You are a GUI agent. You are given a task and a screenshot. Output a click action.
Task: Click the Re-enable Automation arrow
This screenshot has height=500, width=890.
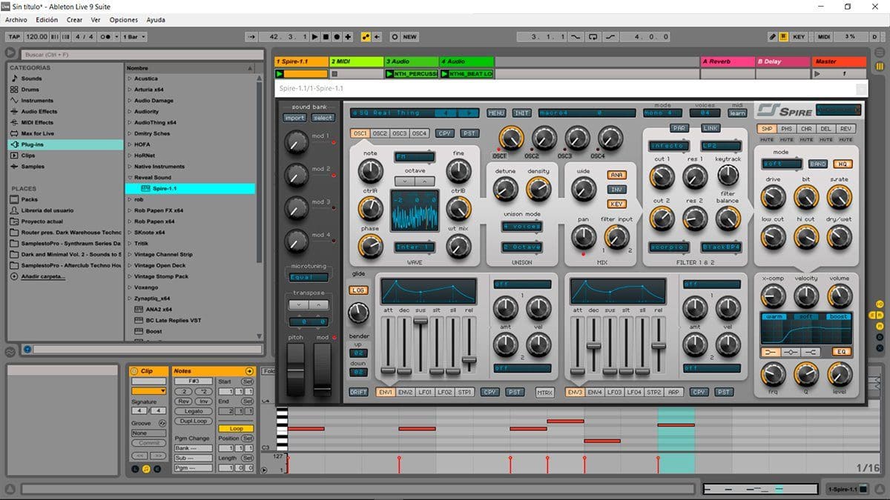point(377,36)
